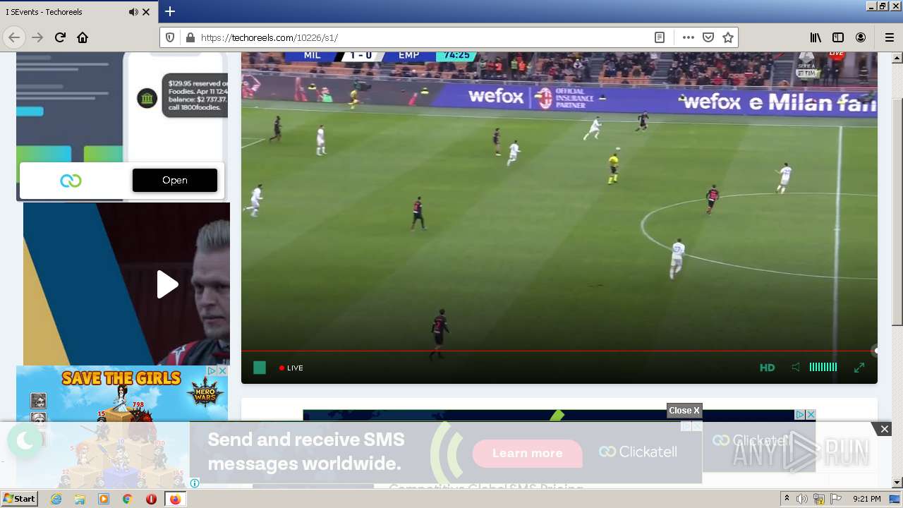The height and width of the screenshot is (508, 903).
Task: Open Firefox hamburger application menu
Action: click(x=889, y=37)
